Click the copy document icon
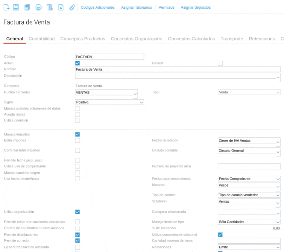Screen dimensions: 284x252 27,8
